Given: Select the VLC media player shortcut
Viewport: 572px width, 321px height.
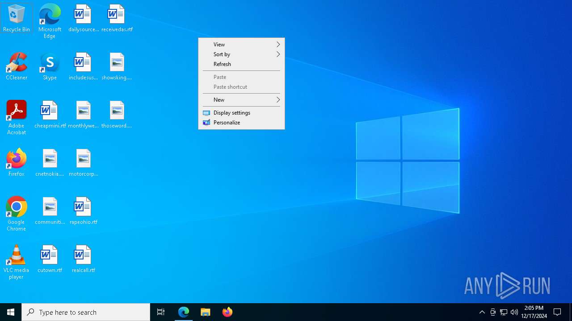Looking at the screenshot, I should (x=17, y=262).
